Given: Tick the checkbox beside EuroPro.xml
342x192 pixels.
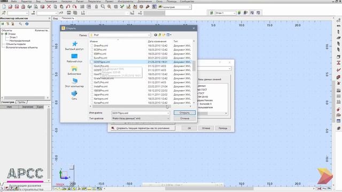Looking at the screenshot, I should [x=92, y=58].
